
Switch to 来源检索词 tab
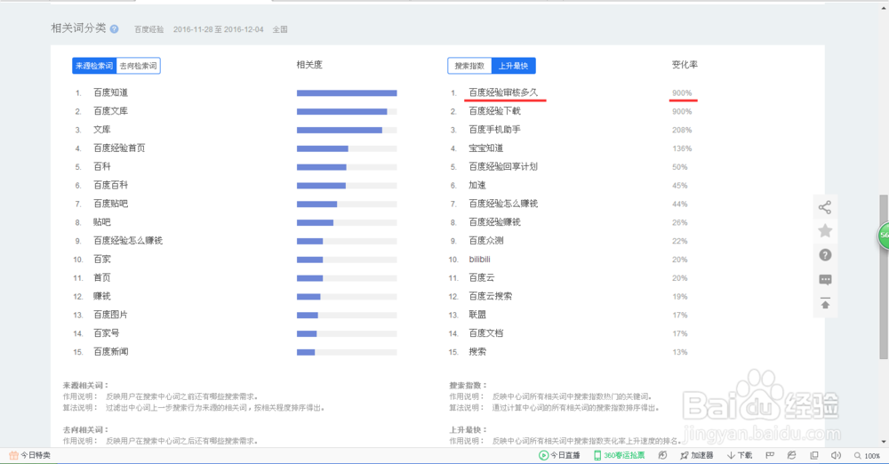94,66
